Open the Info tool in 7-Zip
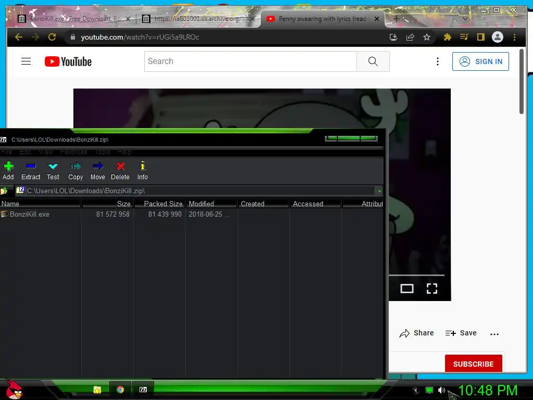This screenshot has height=400, width=533. point(143,171)
